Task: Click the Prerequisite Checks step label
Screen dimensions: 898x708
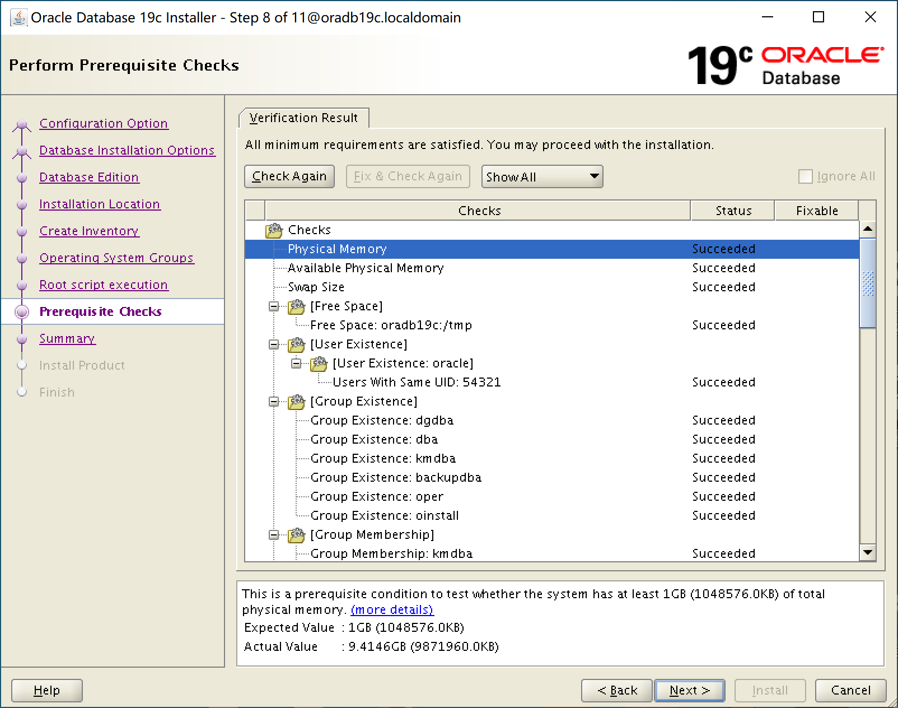Action: [x=101, y=312]
